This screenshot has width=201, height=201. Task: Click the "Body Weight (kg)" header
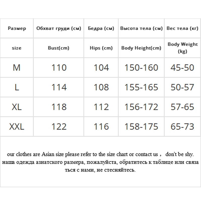click(x=183, y=48)
